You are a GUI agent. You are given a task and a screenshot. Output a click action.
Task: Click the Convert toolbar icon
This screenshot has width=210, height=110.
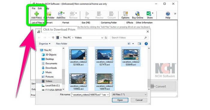point(111,14)
